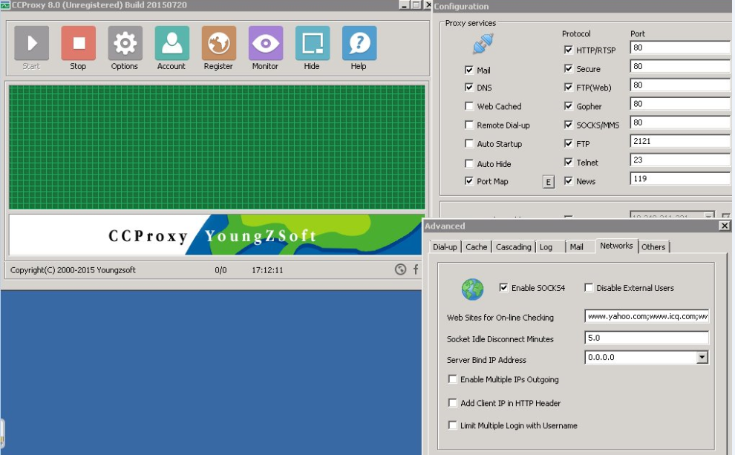Click the Facebook icon in the CCProxy status bar
This screenshot has width=735, height=455.
pyautogui.click(x=416, y=269)
